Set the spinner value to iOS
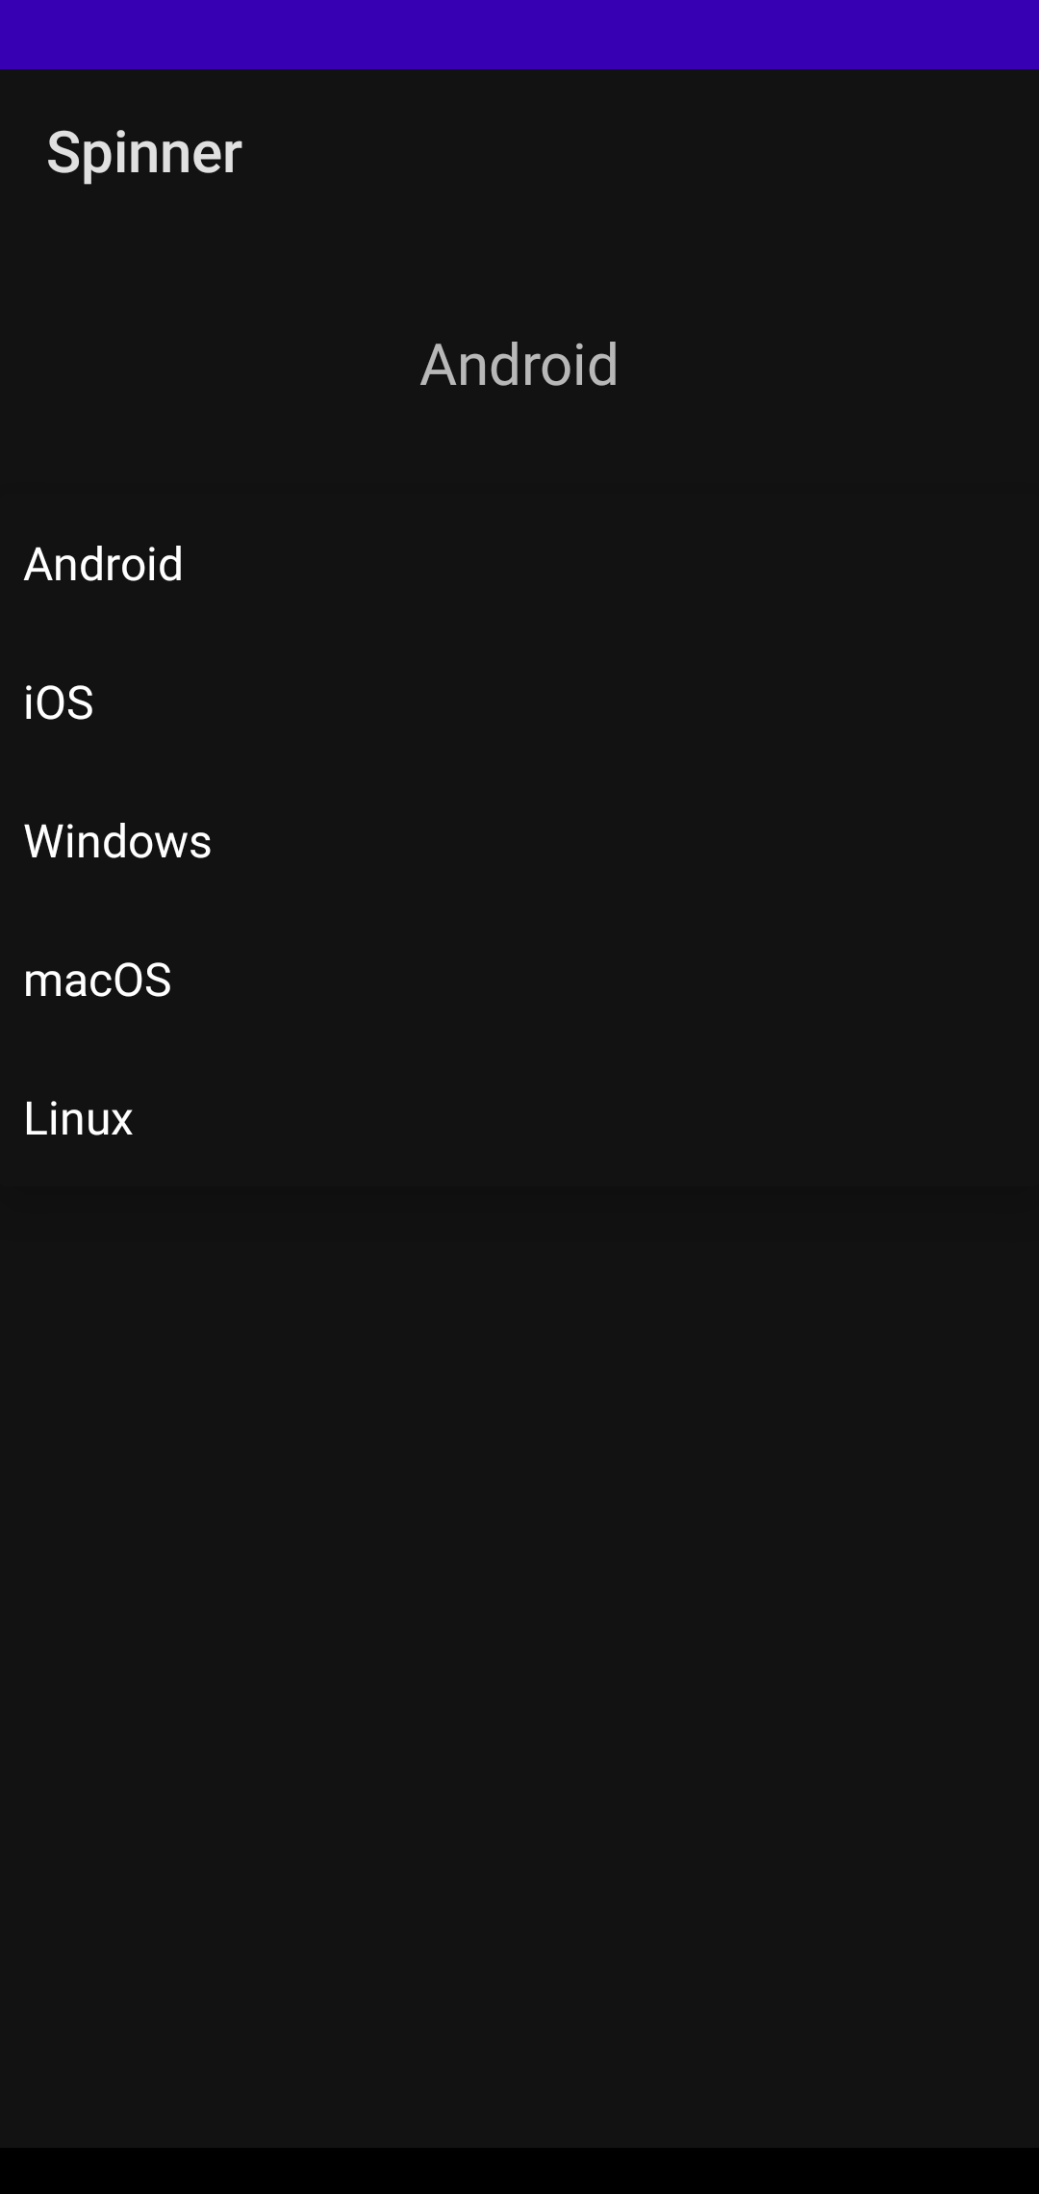Viewport: 1039px width, 2194px height. tap(519, 702)
